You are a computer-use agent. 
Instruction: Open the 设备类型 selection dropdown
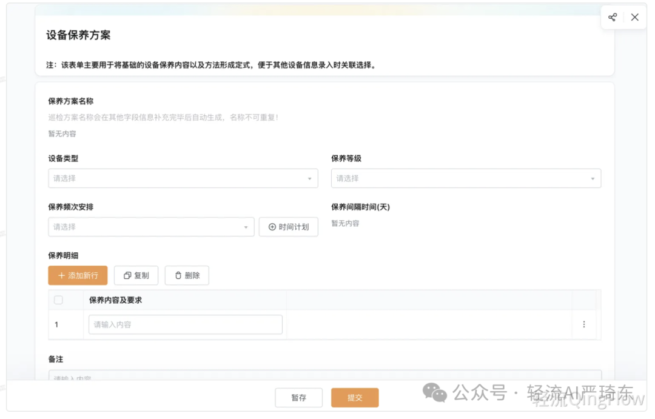[182, 178]
